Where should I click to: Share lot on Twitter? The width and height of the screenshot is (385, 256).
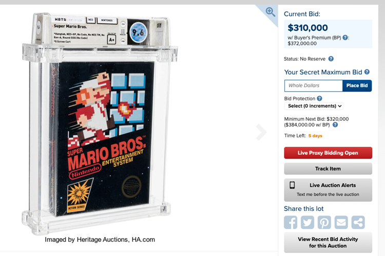pos(307,222)
